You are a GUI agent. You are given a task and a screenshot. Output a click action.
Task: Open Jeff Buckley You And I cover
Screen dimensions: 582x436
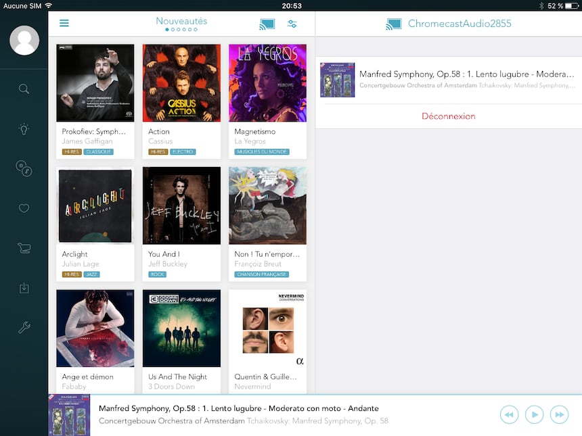[x=181, y=205]
